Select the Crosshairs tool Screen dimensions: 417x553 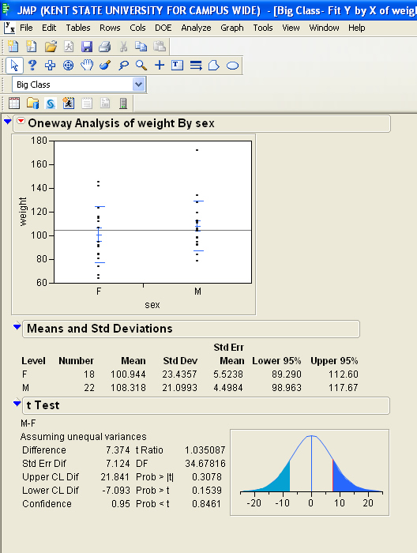[x=160, y=66]
